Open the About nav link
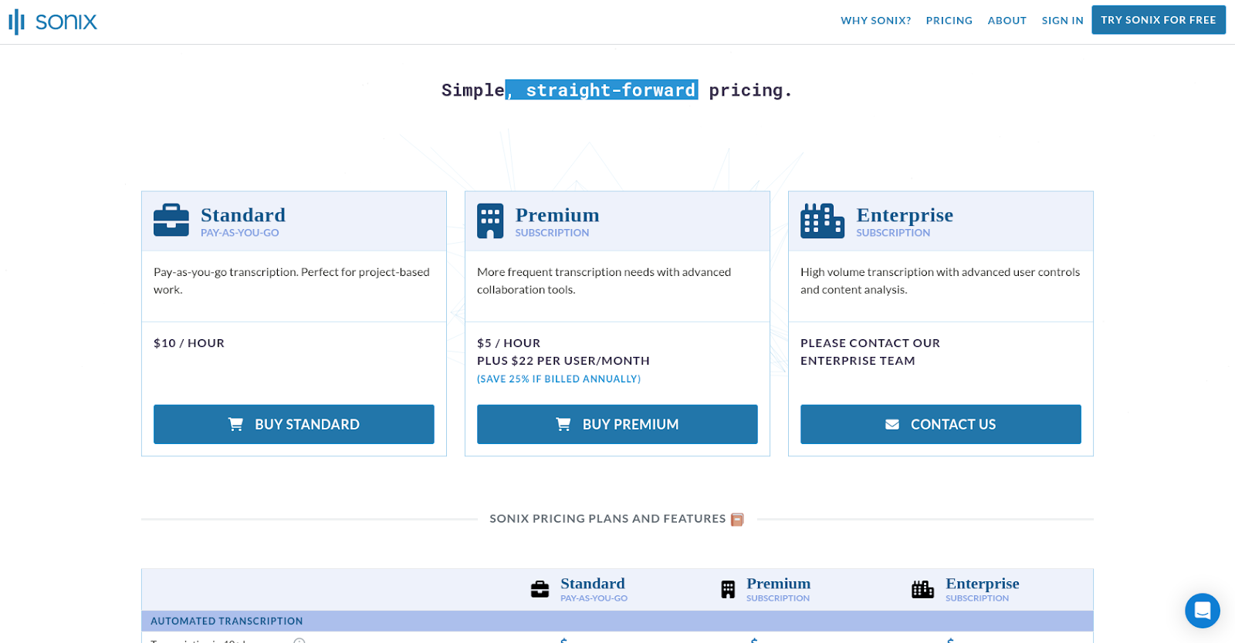This screenshot has width=1235, height=643. 1007,21
